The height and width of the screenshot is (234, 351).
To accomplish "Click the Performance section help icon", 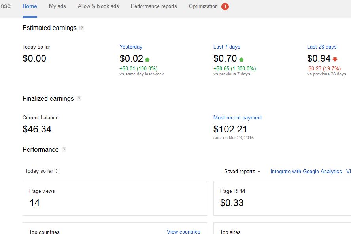I will click(64, 150).
